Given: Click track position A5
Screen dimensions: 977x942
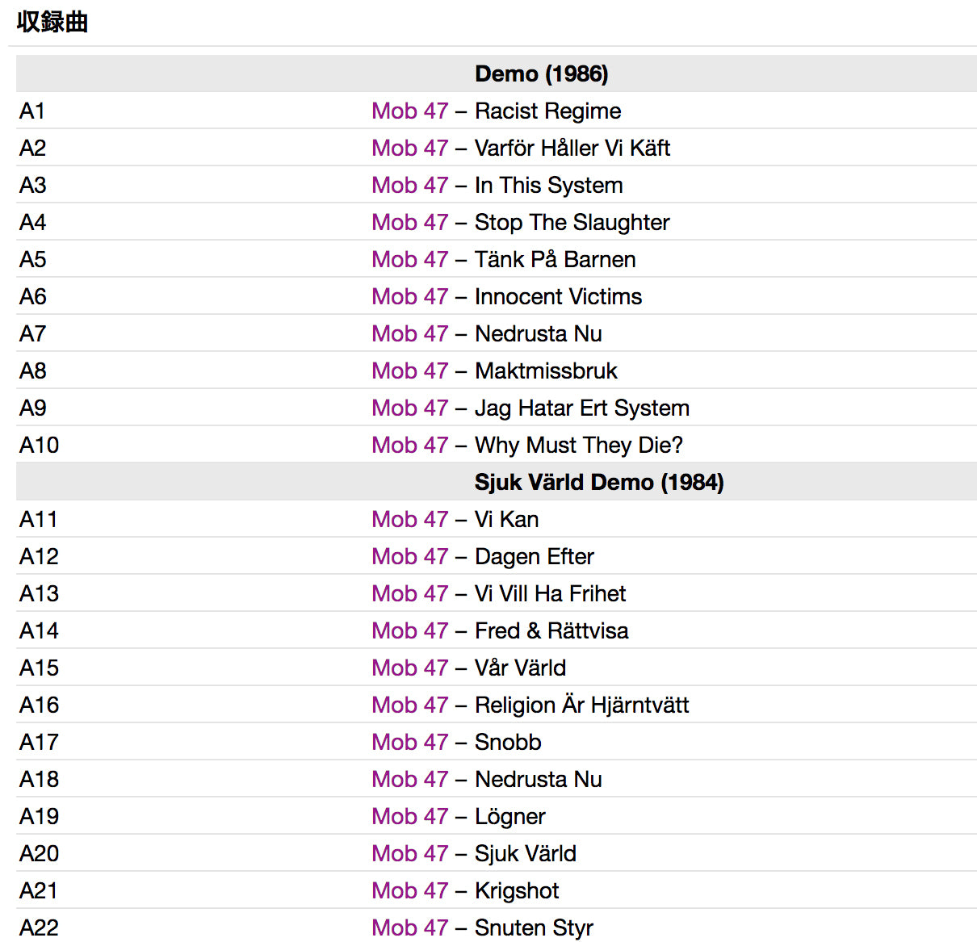Looking at the screenshot, I should click(x=33, y=259).
